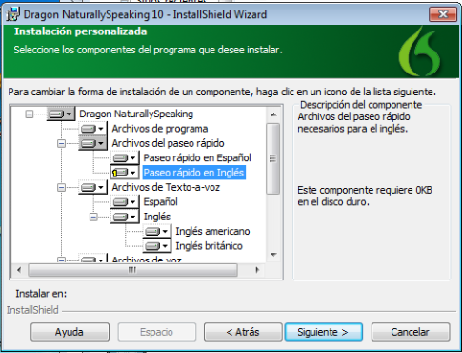This screenshot has height=353, width=462.
Task: Click the installer icon in the title bar
Action: click(x=12, y=14)
